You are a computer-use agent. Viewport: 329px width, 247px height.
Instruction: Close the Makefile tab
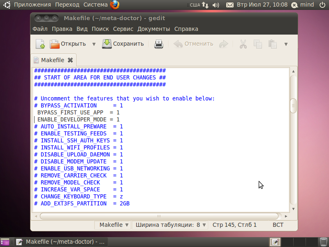pyautogui.click(x=70, y=60)
